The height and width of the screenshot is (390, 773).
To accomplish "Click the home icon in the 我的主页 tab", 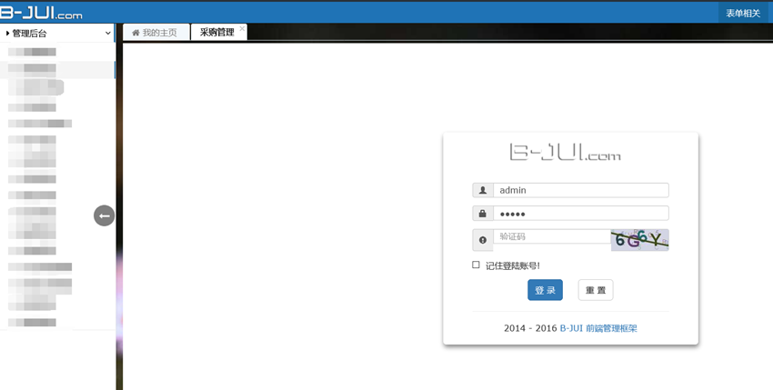I will (x=136, y=33).
